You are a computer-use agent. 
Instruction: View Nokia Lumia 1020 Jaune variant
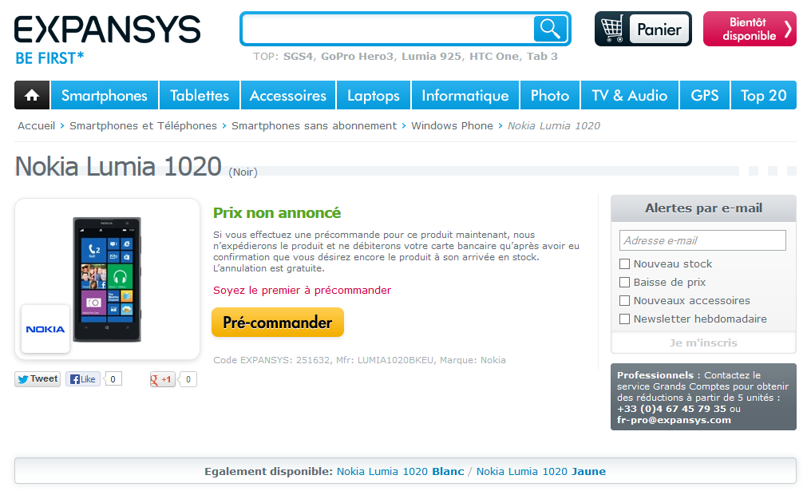[541, 472]
